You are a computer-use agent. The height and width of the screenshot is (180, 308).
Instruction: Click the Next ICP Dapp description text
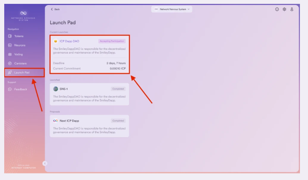click(x=89, y=130)
